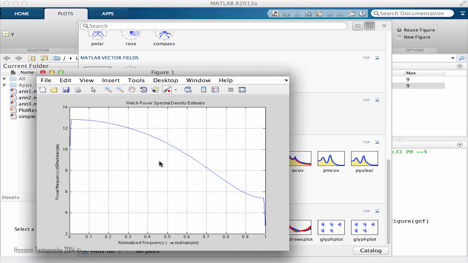
Task: Navigate back in folder history
Action: point(7,58)
